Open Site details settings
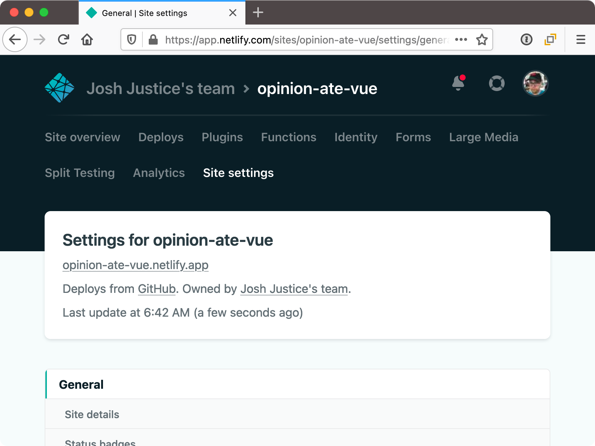This screenshot has height=446, width=595. click(297, 414)
